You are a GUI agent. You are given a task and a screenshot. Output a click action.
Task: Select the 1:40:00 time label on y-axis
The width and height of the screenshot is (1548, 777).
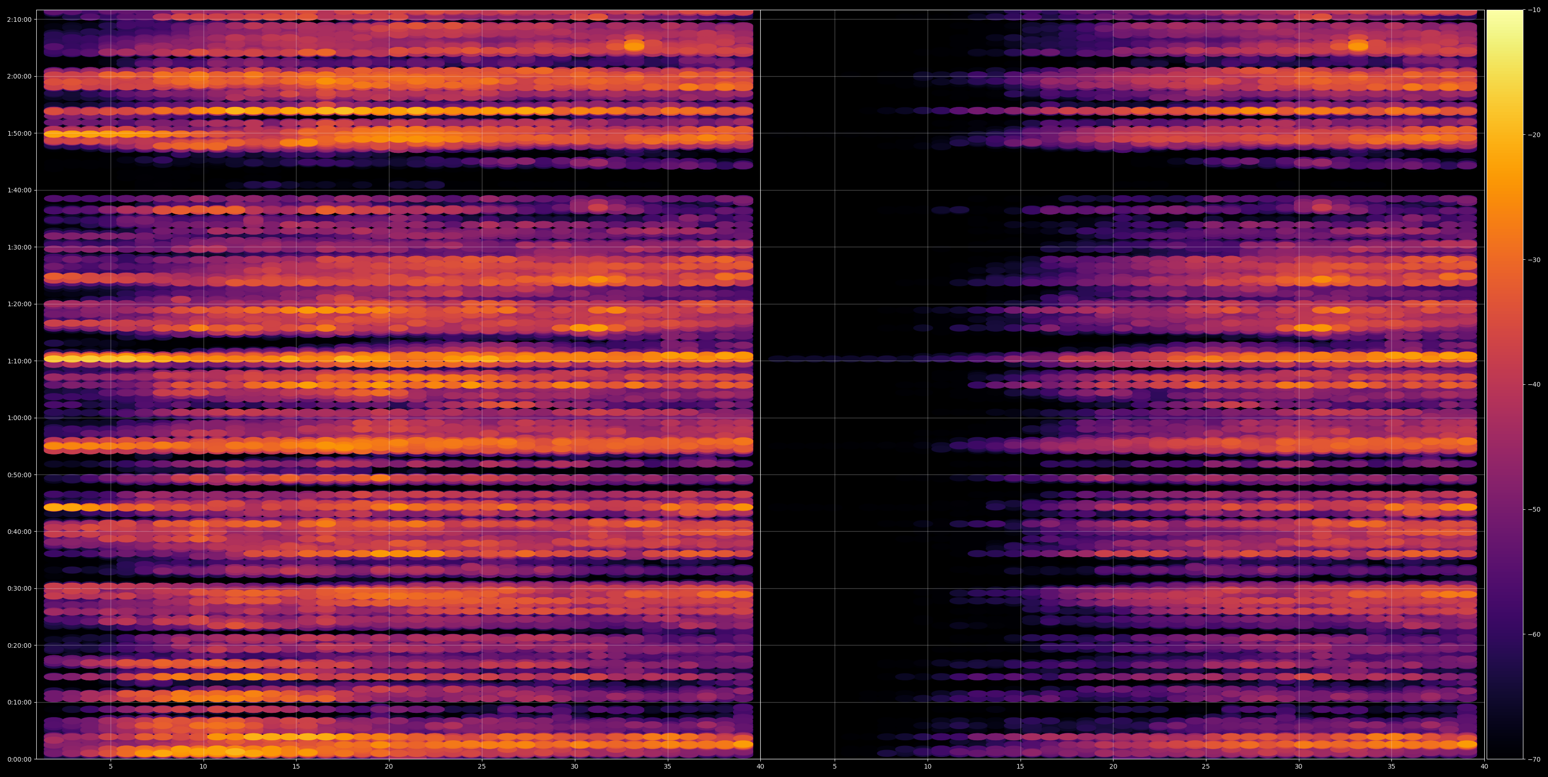[19, 190]
